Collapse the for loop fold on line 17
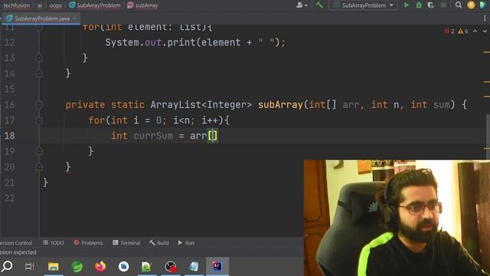The width and height of the screenshot is (490, 276). click(x=39, y=120)
